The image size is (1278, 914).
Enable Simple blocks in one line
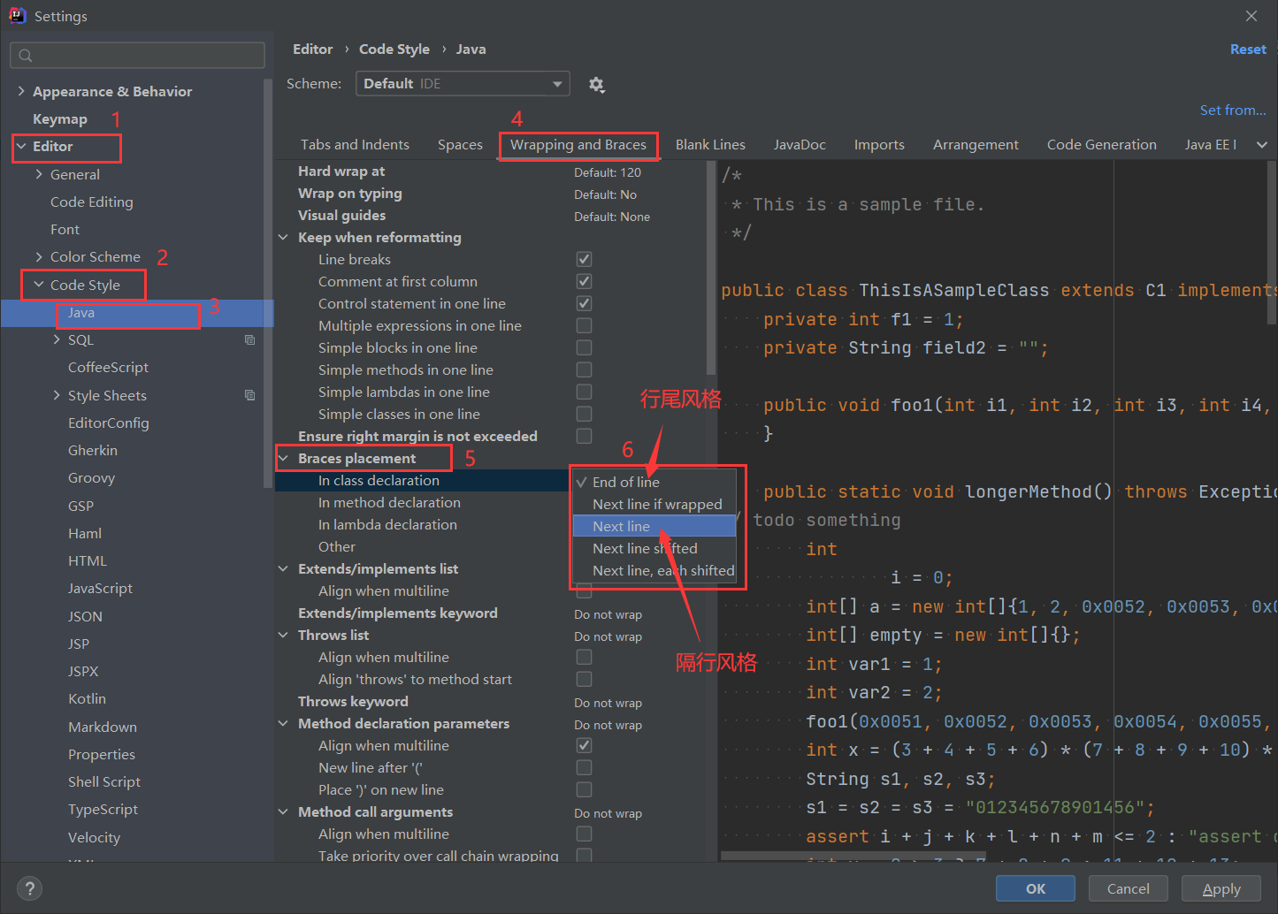(x=584, y=347)
